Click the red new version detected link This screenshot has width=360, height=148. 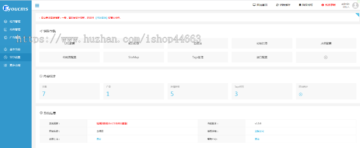click(112, 123)
